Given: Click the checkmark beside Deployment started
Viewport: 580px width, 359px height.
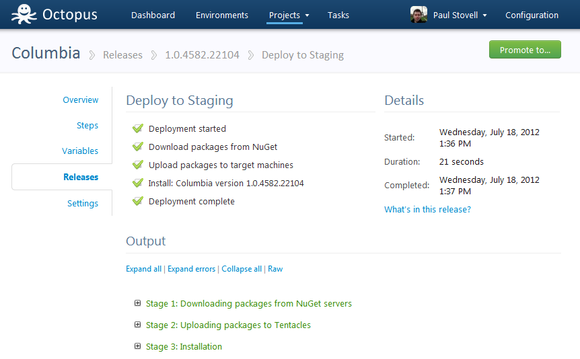Looking at the screenshot, I should click(138, 128).
